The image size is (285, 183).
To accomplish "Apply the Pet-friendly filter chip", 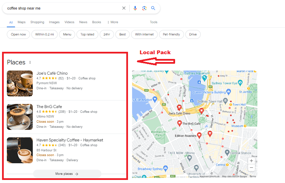I will point(171,34).
